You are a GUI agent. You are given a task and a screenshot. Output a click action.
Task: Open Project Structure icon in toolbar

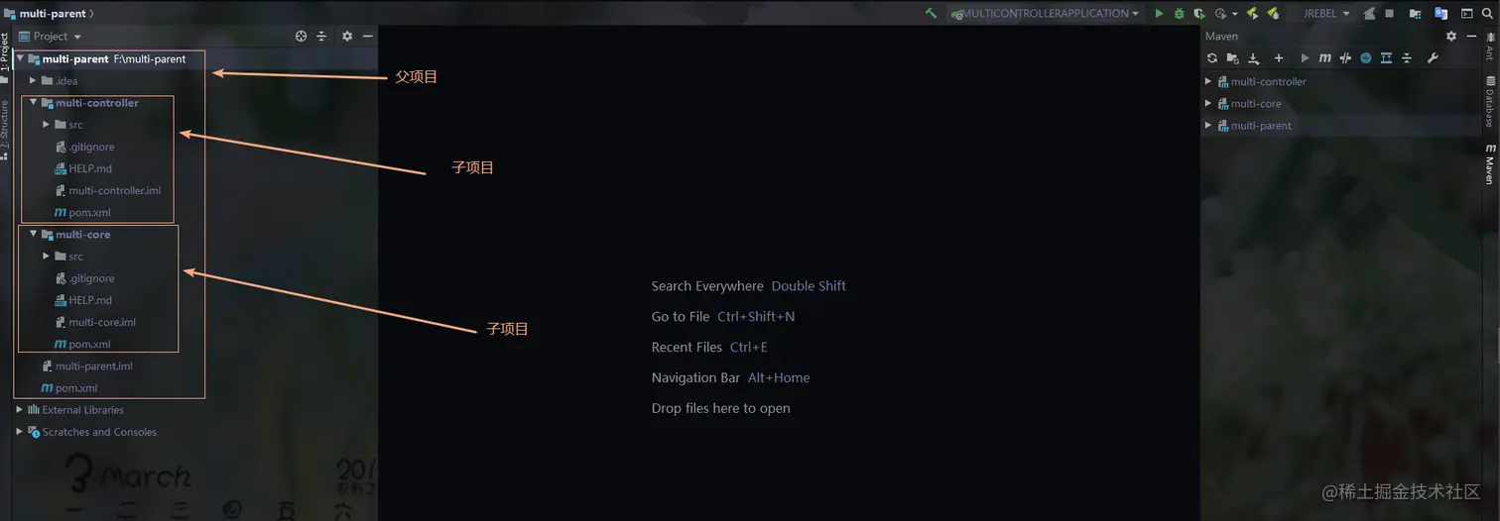click(x=1415, y=14)
